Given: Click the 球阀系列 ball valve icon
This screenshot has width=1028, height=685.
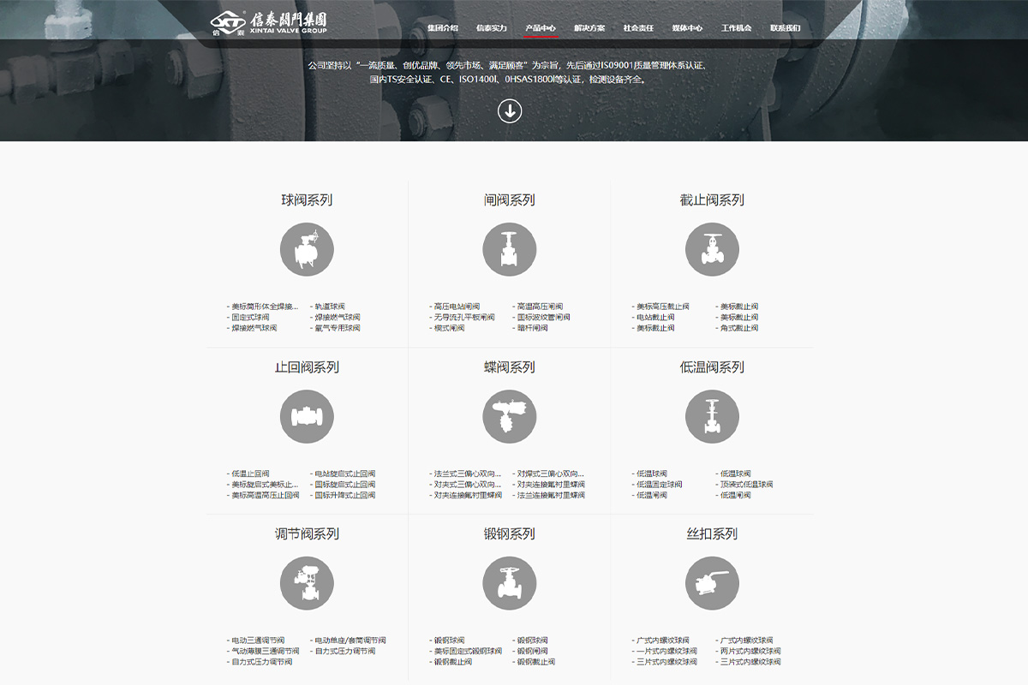Looking at the screenshot, I should [307, 249].
